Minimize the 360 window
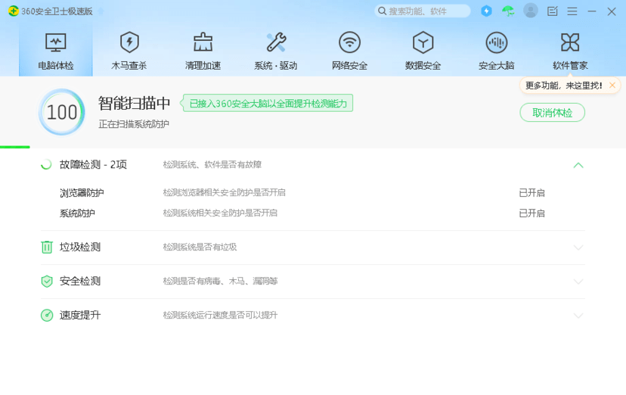This screenshot has width=626, height=395. 592,11
